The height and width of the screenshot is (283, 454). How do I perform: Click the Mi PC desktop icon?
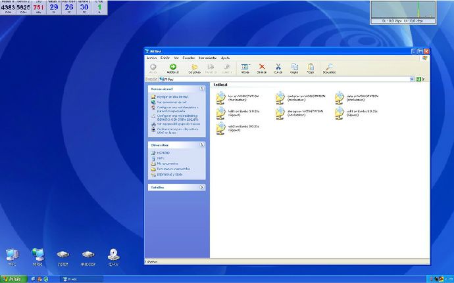pyautogui.click(x=12, y=257)
